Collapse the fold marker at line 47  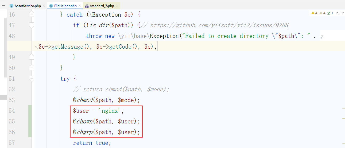32,25
